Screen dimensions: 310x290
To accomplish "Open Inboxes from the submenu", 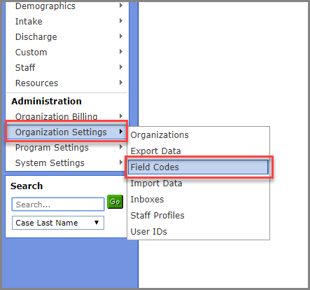I will (198, 199).
